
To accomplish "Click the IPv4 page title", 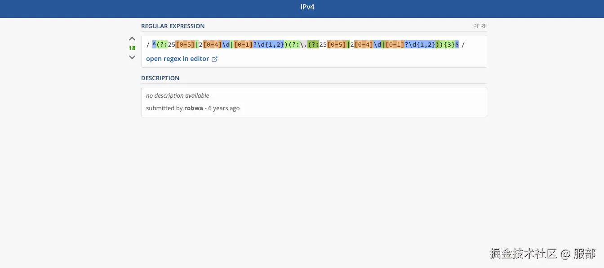I will [x=307, y=7].
